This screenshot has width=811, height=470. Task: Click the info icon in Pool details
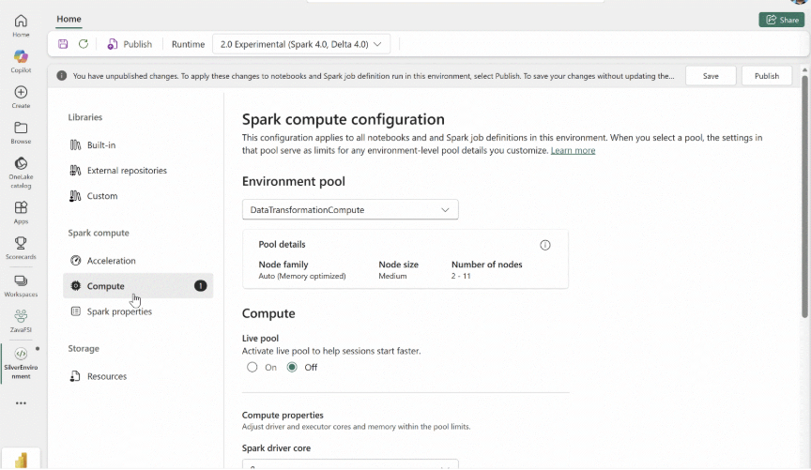[x=545, y=245]
